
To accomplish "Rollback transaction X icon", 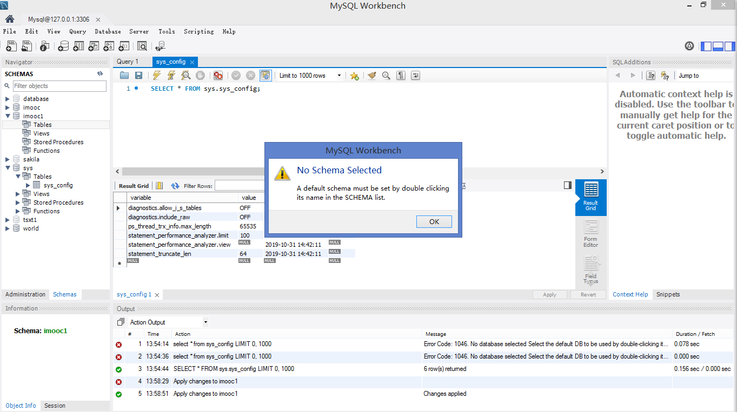I will pyautogui.click(x=250, y=76).
